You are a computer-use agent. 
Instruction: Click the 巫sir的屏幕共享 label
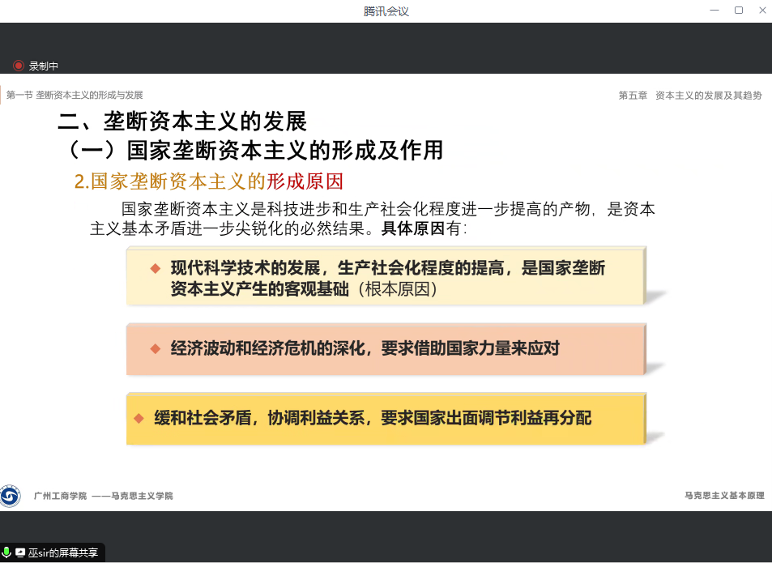coord(63,553)
